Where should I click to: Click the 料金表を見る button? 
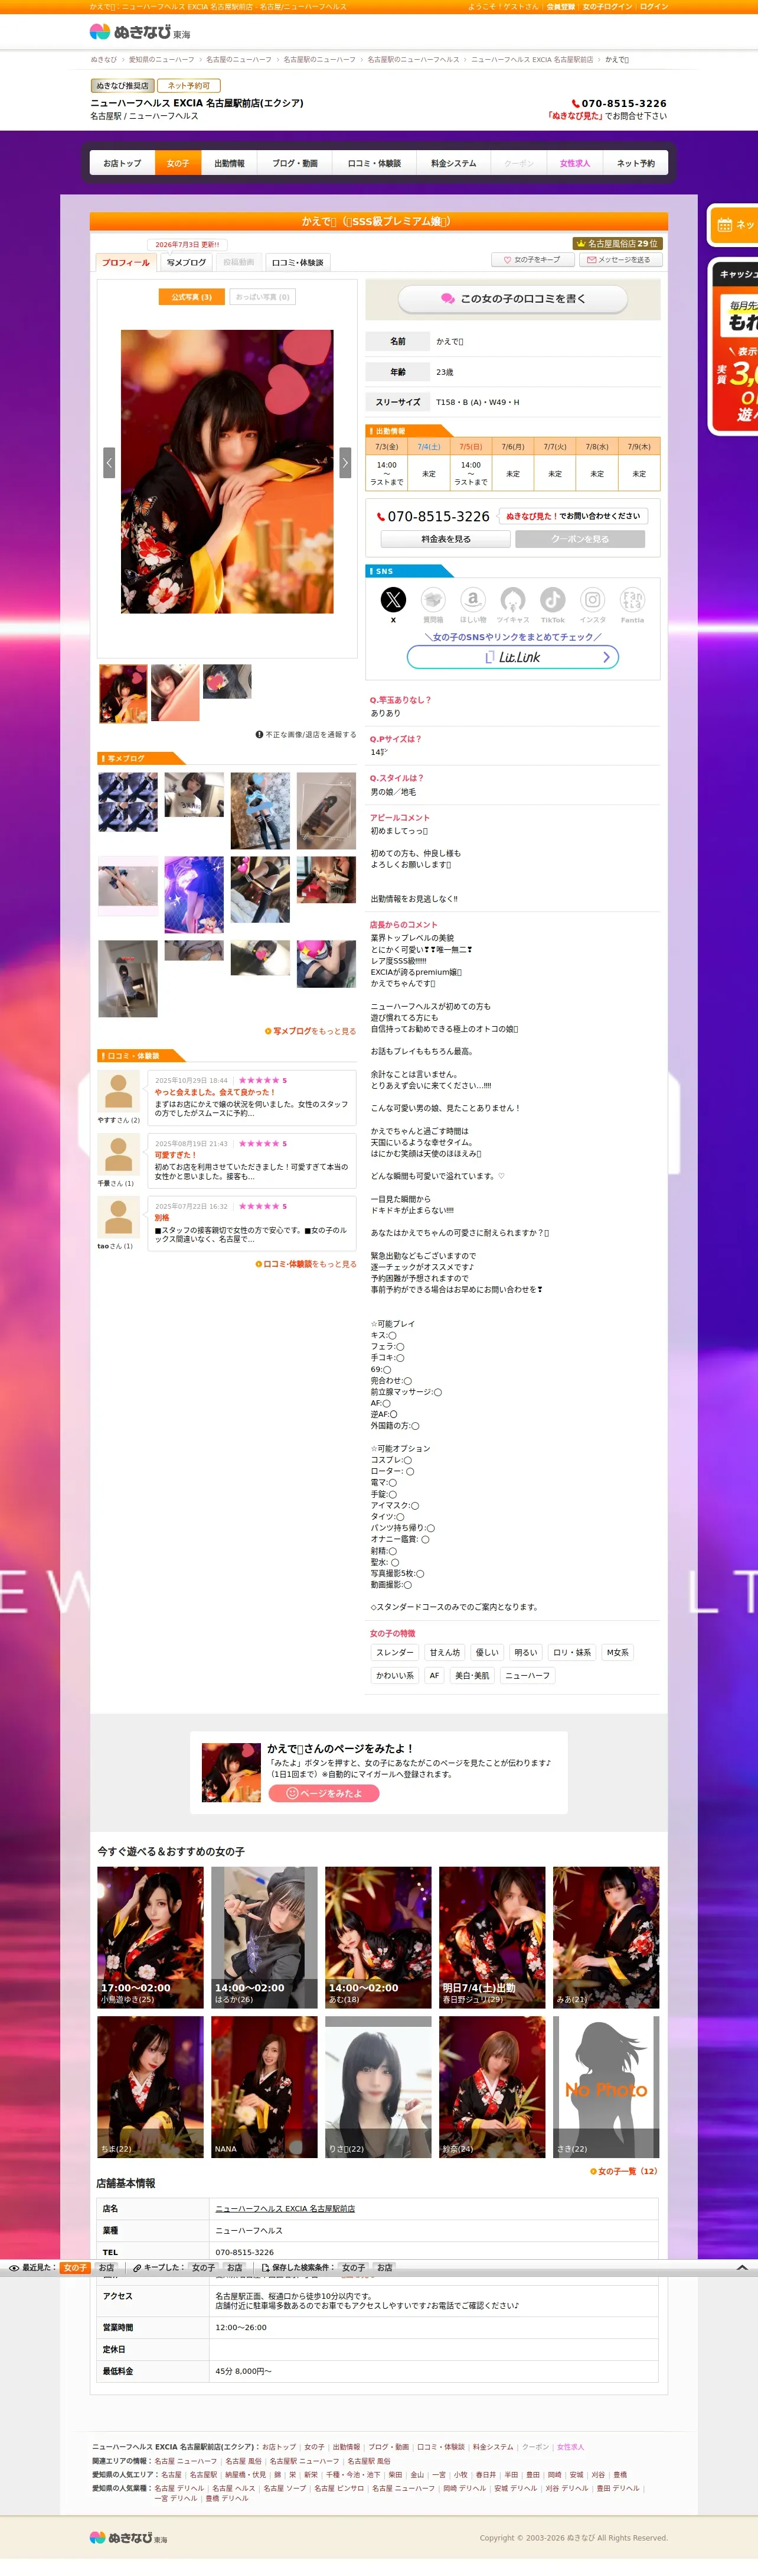[x=445, y=539]
